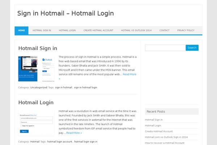217x145 pixels.
Task: Click the search input field
Action: pyautogui.click(x=165, y=48)
